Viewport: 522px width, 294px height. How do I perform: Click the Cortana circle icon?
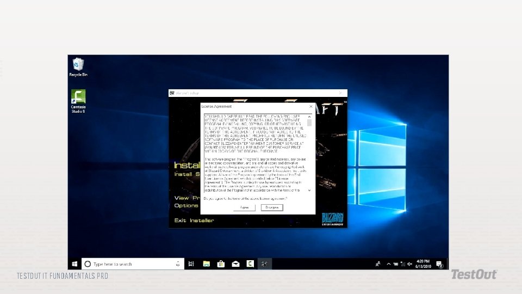pos(88,264)
